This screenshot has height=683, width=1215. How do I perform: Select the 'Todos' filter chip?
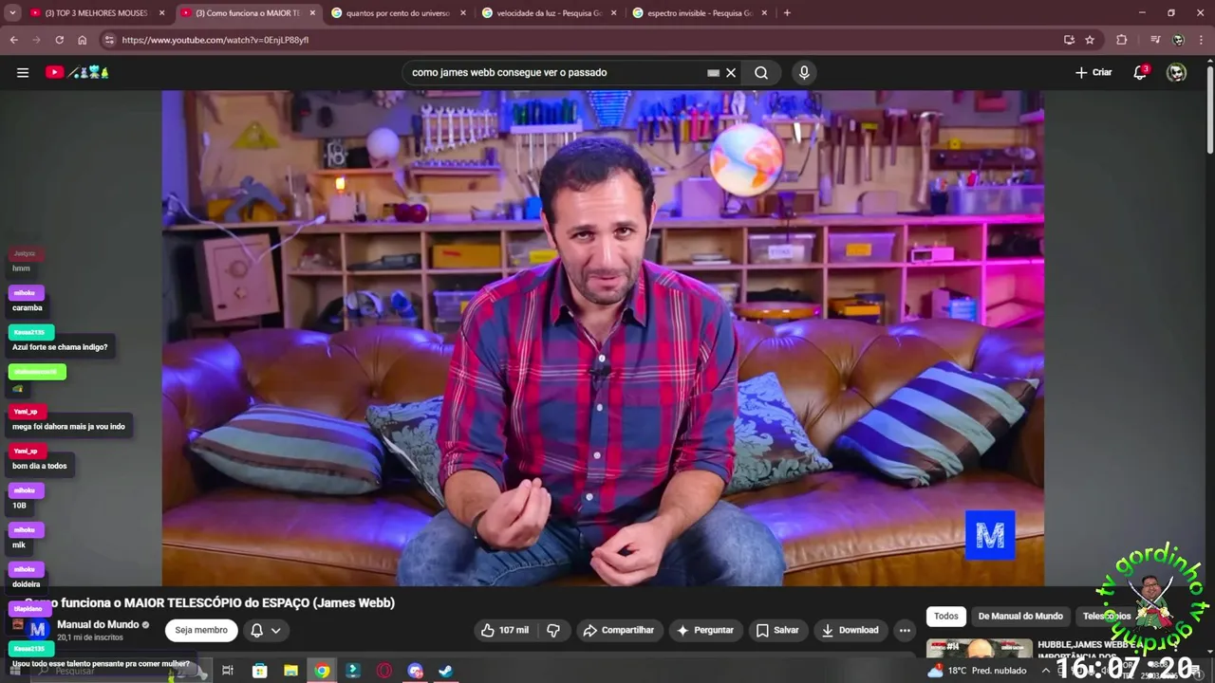click(946, 616)
